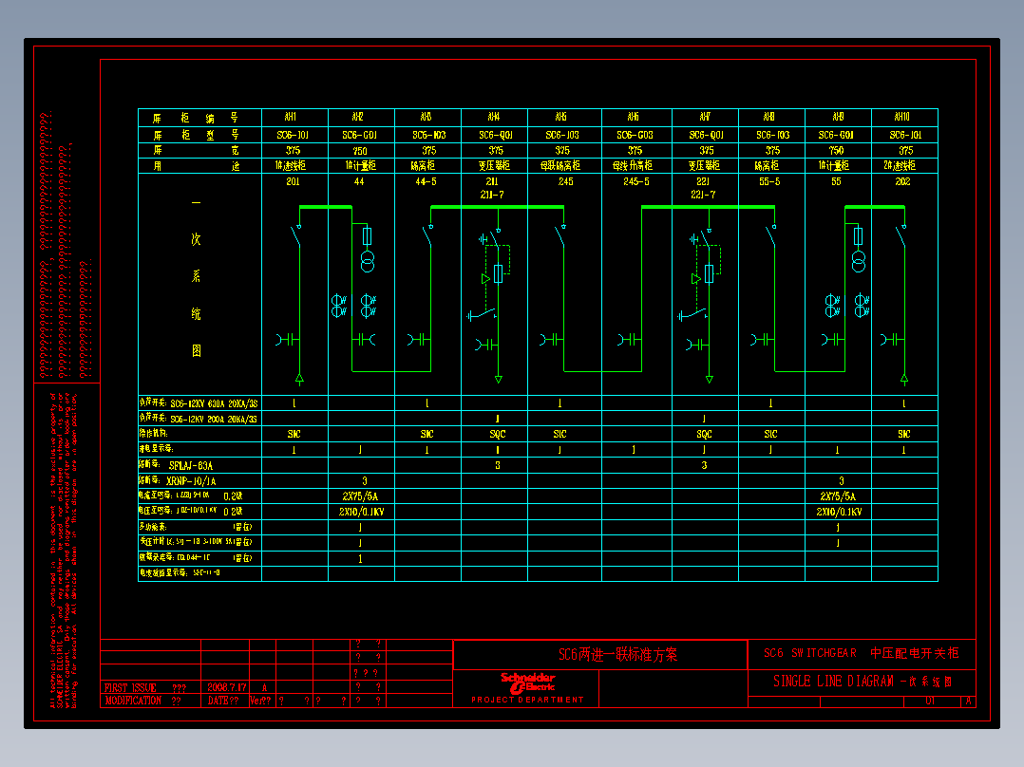Click the 750 width value under AH2
Screen dimensions: 1024x767
(x=360, y=151)
